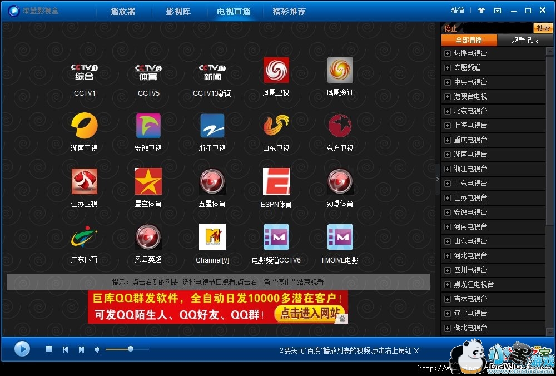Click the skin (shirt) icon in title bar
Viewport: 556px width, 376px height.
pos(481,10)
